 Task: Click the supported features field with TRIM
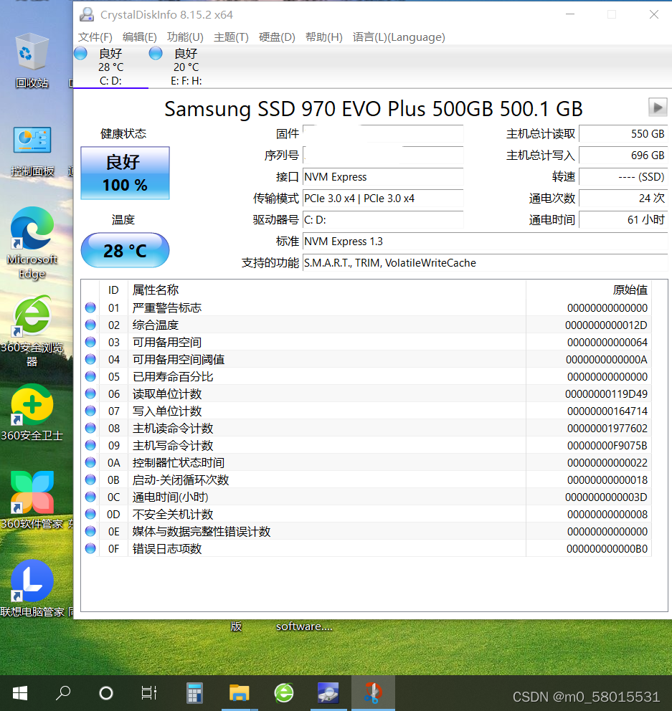click(x=485, y=263)
